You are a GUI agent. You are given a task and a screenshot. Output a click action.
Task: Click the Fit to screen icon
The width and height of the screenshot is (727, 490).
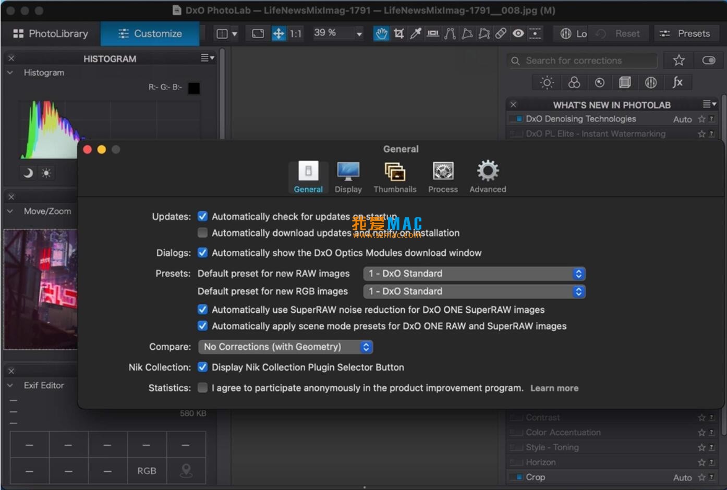click(x=258, y=33)
